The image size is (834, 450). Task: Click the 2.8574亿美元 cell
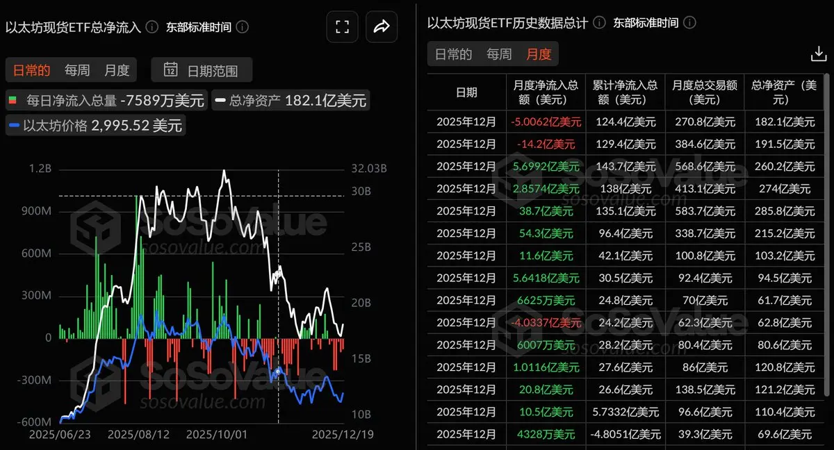546,189
